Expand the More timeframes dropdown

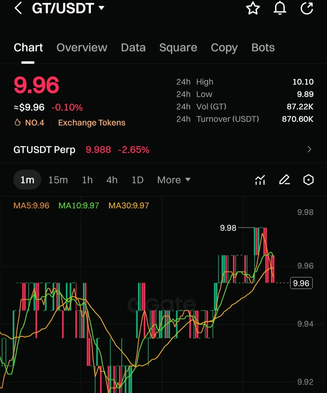(174, 180)
